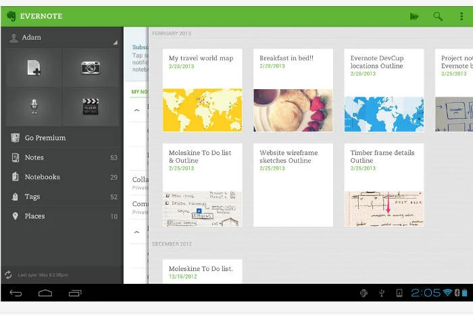Open the flag shortcut icon in header
Viewport: 473px width, 315px height.
pos(414,16)
